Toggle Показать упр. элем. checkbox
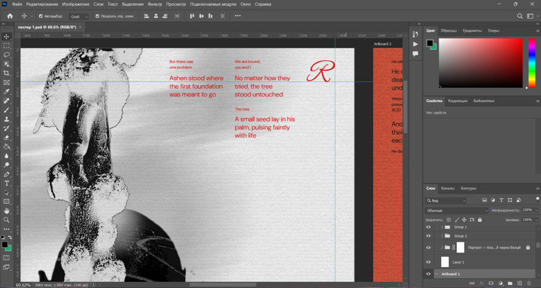 97,16
